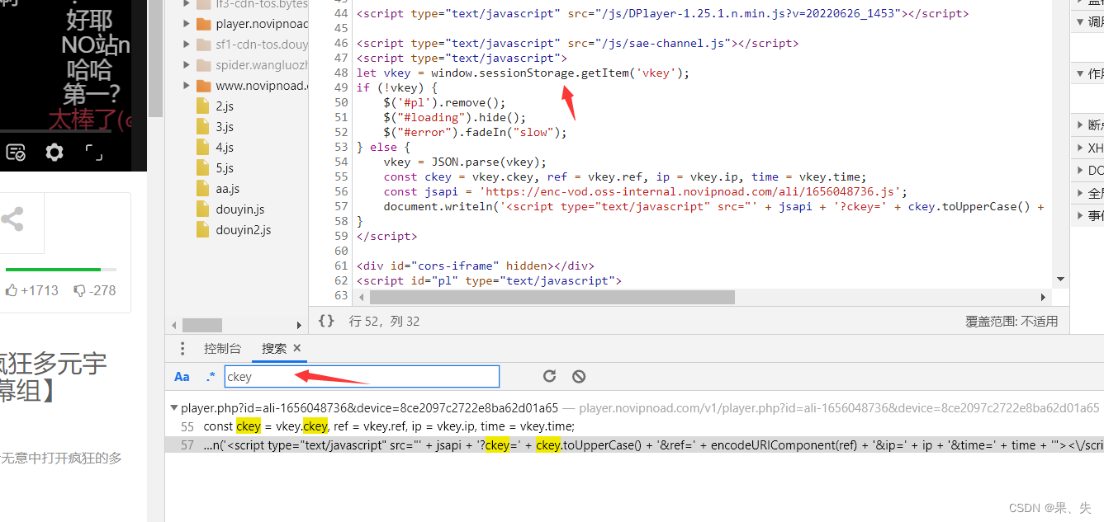Click the 2.js file icon
This screenshot has width=1104, height=522.
203,106
